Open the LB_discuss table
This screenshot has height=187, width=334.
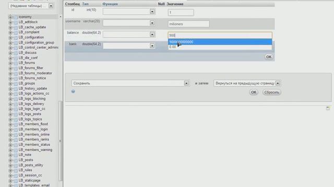pyautogui.click(x=28, y=52)
